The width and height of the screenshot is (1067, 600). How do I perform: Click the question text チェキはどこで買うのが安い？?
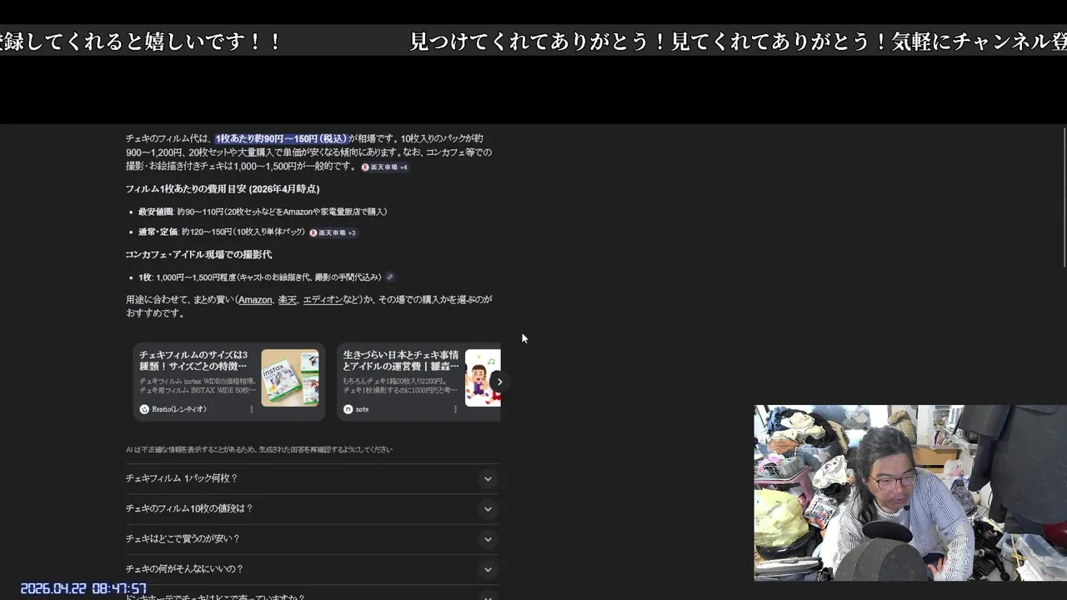point(183,539)
